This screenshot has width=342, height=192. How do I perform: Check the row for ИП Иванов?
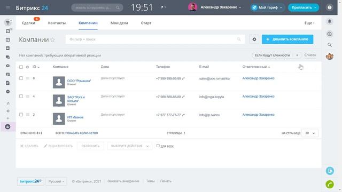(x=21, y=115)
